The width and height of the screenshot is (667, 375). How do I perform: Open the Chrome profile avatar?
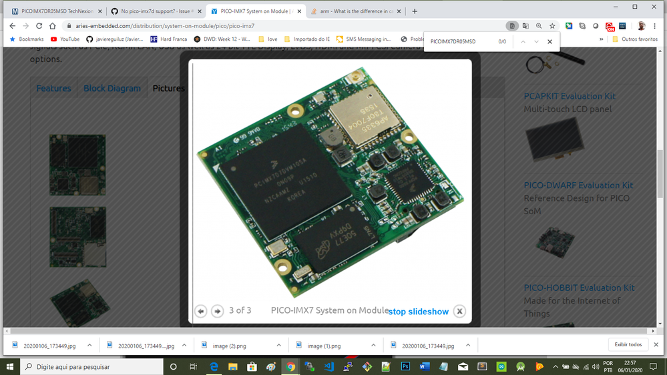click(642, 26)
